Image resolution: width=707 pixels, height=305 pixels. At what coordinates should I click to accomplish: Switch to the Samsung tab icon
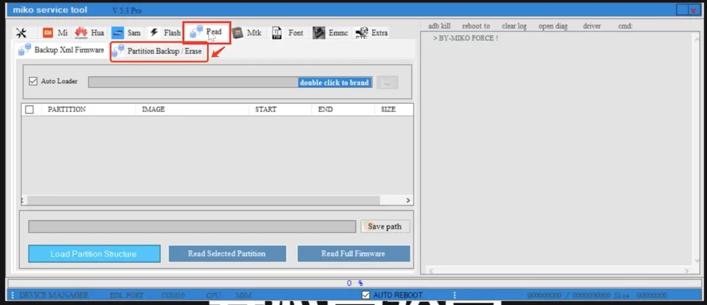coord(117,33)
